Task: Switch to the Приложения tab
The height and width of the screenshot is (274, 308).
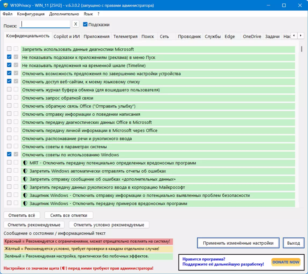Action: point(96,36)
